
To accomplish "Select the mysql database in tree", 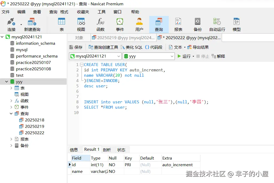I will pyautogui.click(x=22, y=50).
